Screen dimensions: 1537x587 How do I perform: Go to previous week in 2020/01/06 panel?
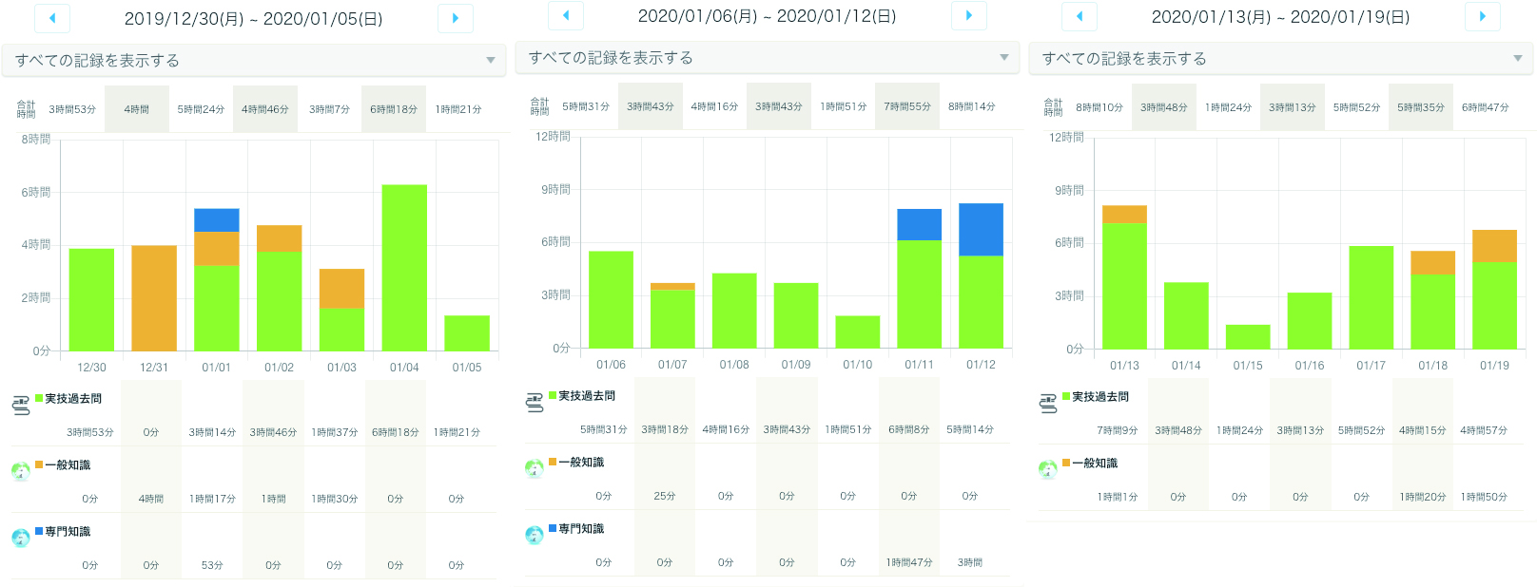point(566,15)
